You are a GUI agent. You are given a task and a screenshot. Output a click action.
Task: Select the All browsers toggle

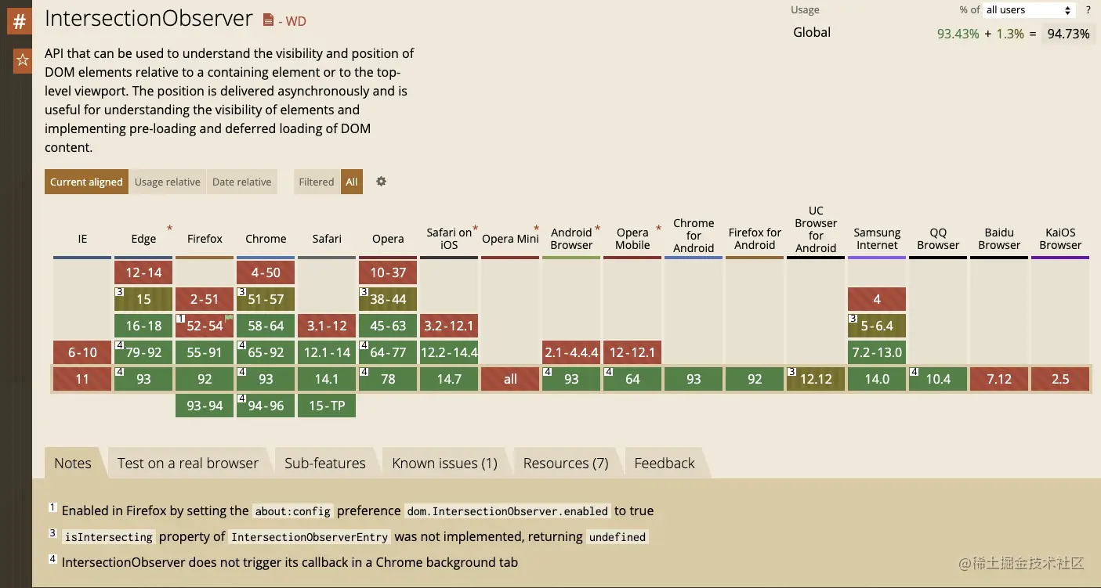coord(352,182)
